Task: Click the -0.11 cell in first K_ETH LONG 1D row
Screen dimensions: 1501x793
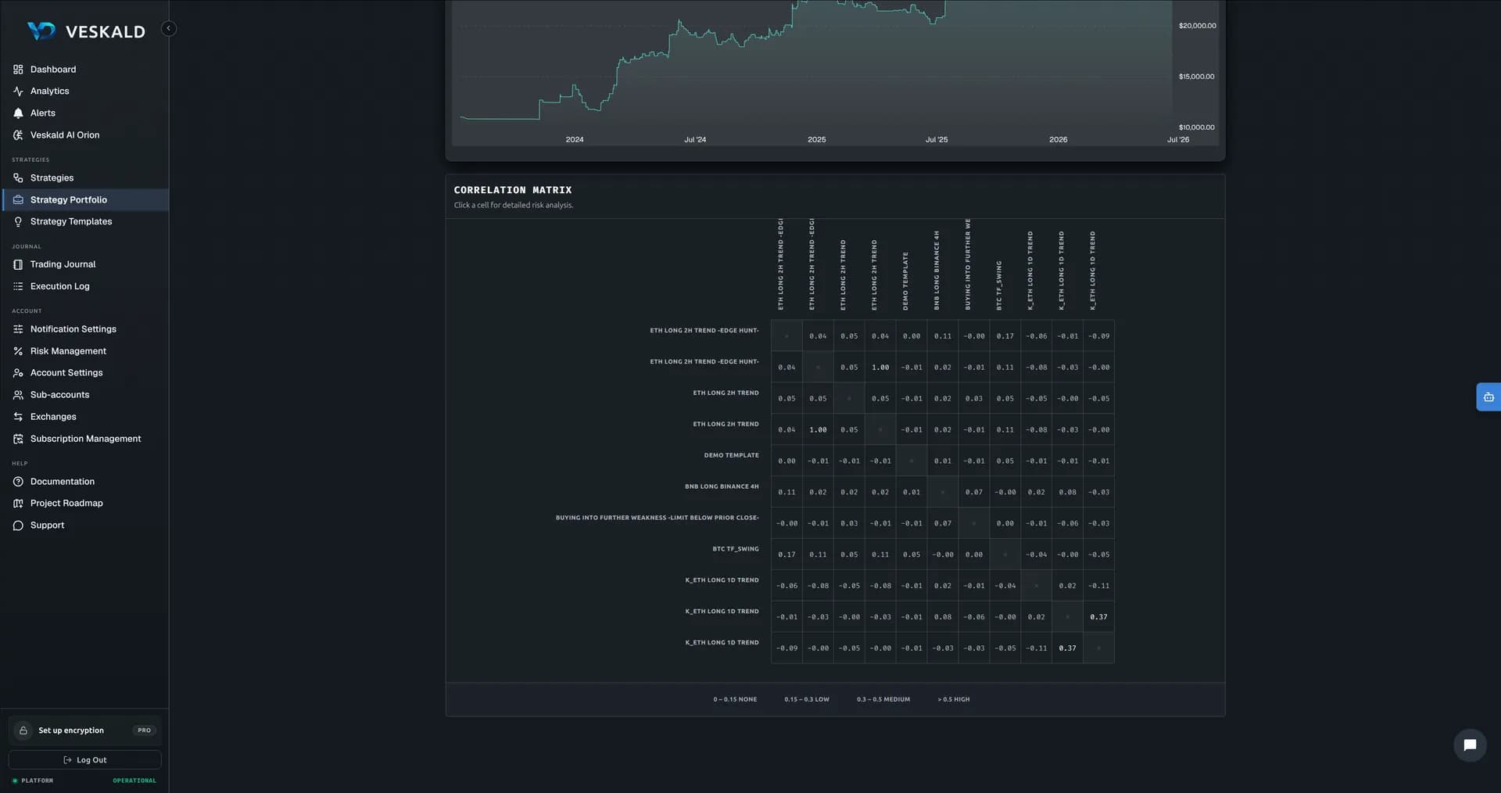Action: (1098, 586)
